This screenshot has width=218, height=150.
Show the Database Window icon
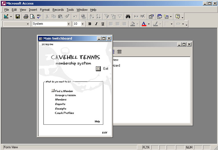[x=159, y=17]
